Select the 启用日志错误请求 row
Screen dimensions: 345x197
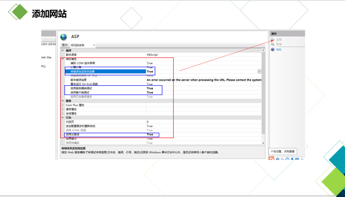coord(163,96)
